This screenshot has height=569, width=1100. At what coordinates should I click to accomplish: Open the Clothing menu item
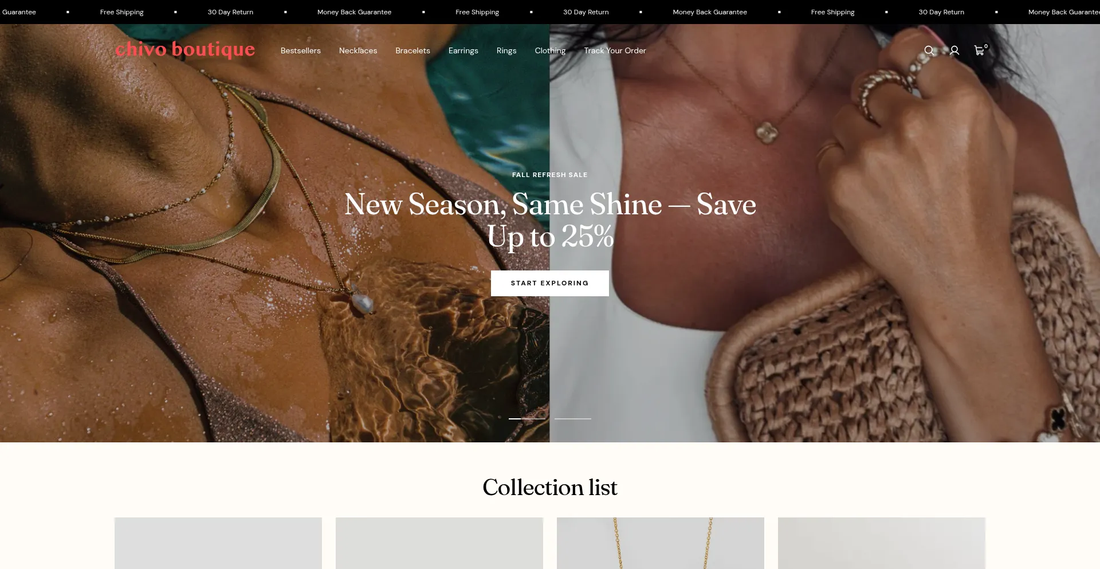[550, 50]
